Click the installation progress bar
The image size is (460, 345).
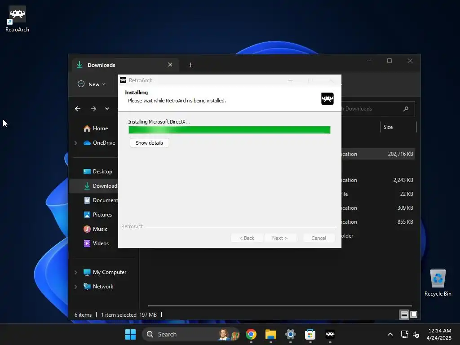[230, 130]
